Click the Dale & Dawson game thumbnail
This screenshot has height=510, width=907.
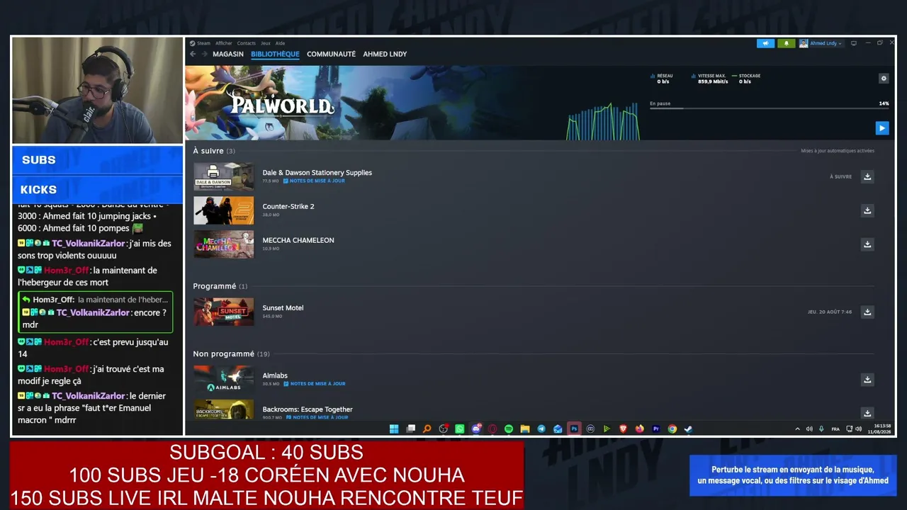223,176
